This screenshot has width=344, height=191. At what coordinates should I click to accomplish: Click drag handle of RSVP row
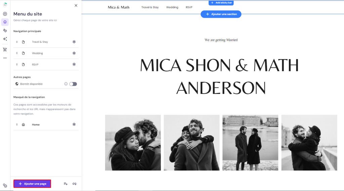(x=17, y=64)
